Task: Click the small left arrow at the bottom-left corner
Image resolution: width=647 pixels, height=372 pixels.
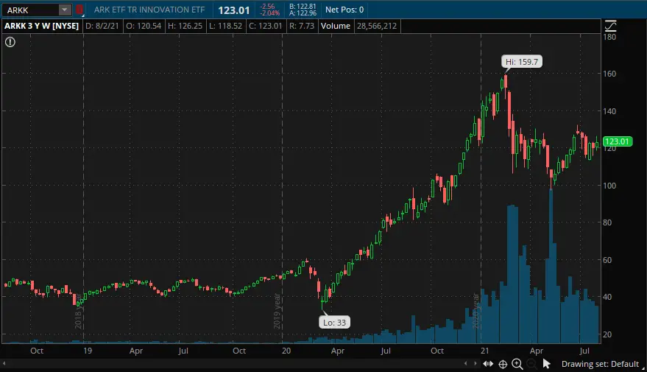Action: click(4, 364)
